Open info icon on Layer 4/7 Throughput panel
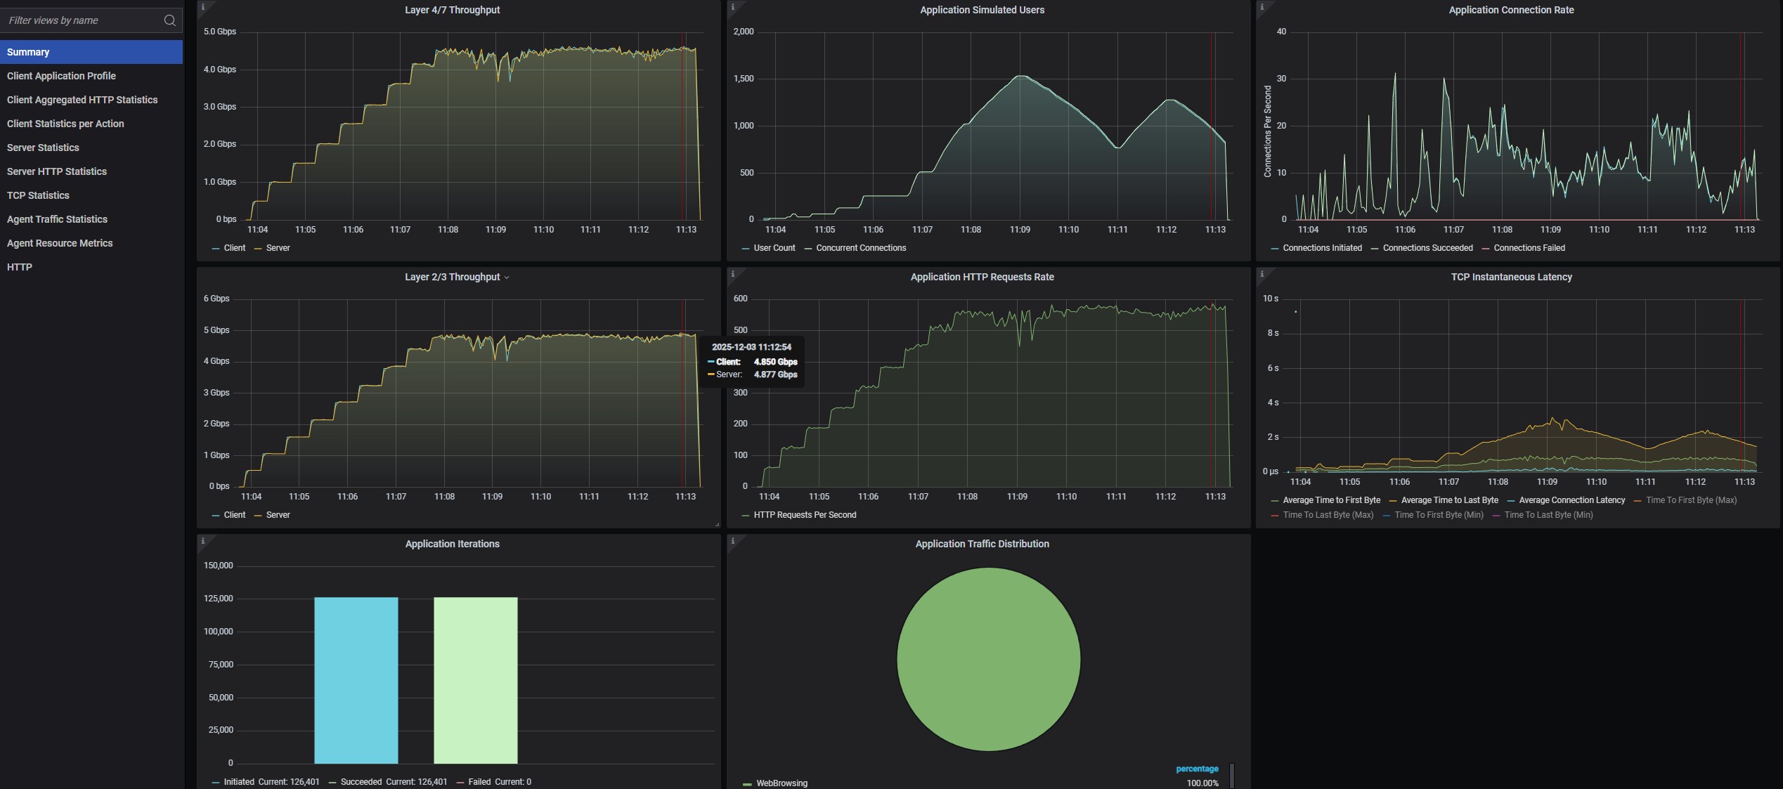This screenshot has width=1783, height=789. 203,7
